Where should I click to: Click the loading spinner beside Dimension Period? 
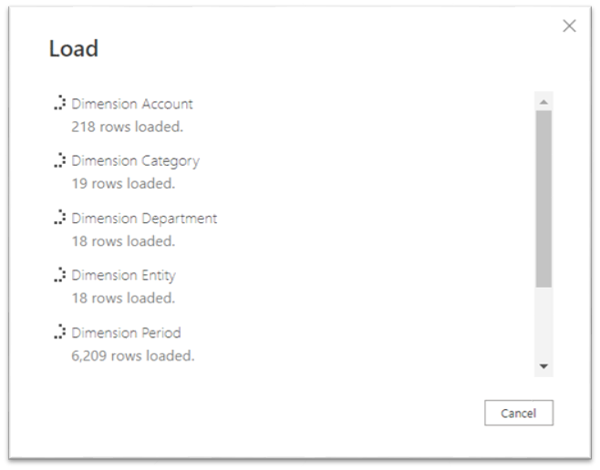click(59, 332)
